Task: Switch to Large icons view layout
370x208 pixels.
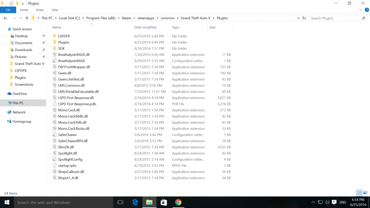Action: 365,193
